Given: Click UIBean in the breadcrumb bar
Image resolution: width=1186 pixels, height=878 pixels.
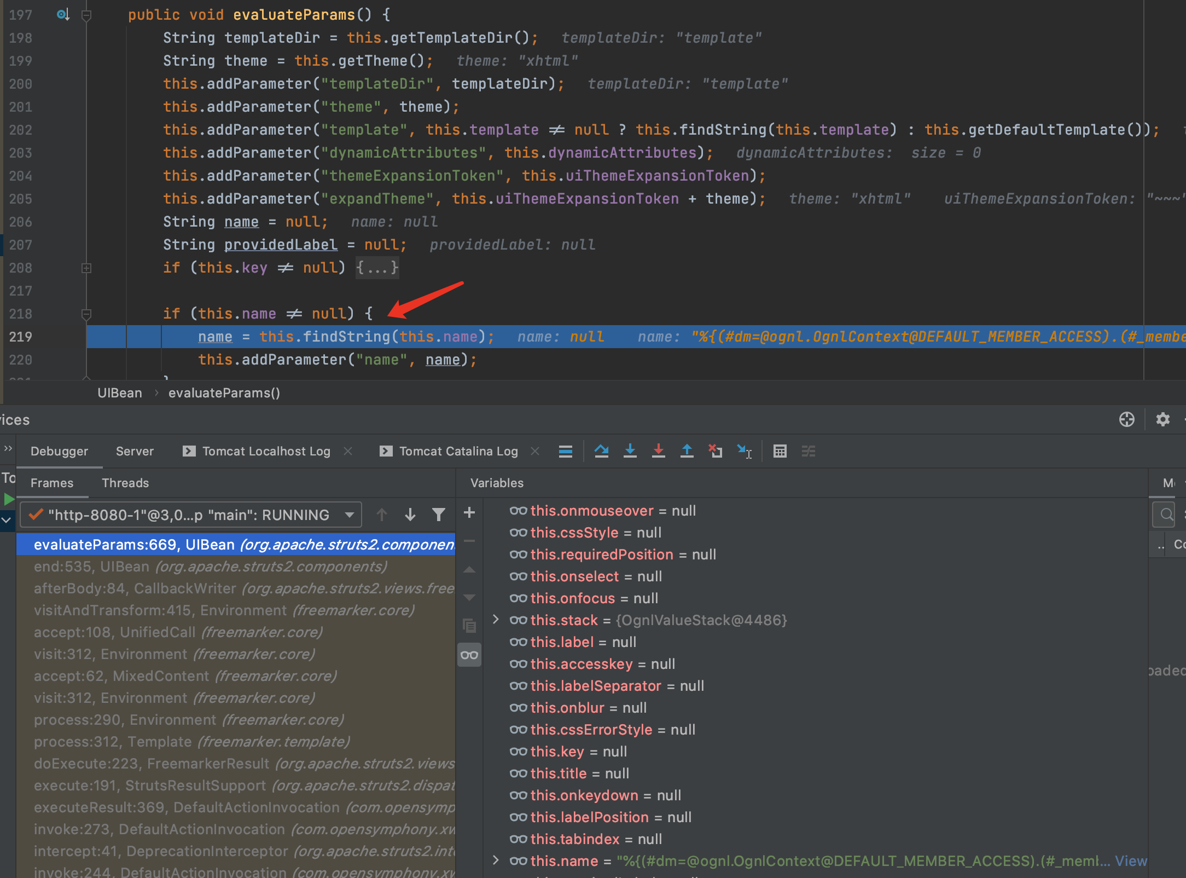Looking at the screenshot, I should click(119, 393).
